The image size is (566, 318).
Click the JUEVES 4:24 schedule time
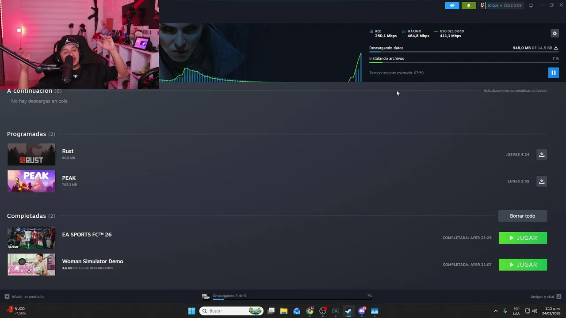click(x=517, y=155)
